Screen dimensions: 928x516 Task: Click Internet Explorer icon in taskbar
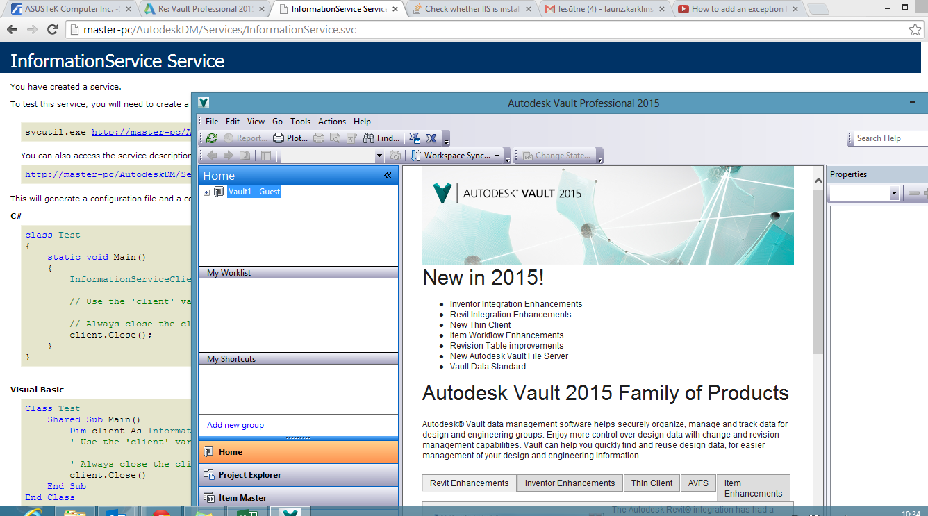(x=33, y=513)
